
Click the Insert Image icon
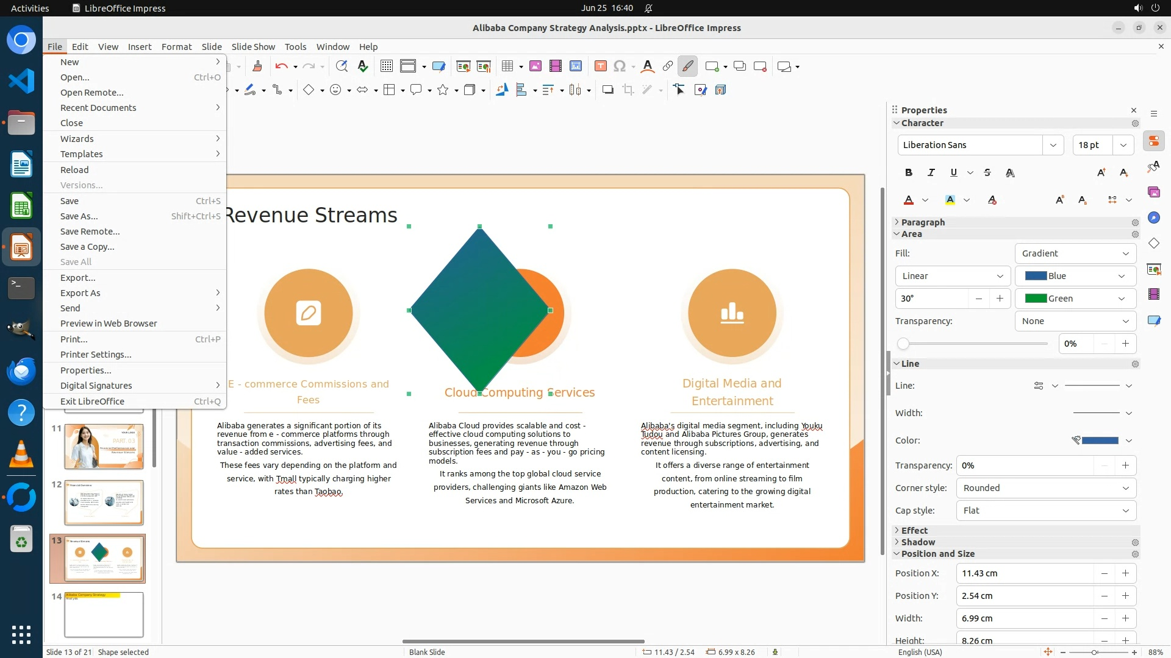click(535, 66)
